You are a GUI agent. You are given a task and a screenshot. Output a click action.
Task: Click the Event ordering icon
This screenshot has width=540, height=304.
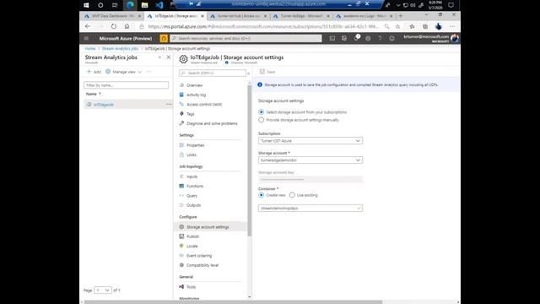[x=181, y=256]
